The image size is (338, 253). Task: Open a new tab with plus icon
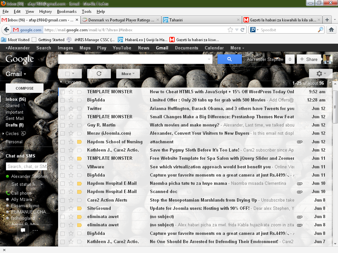(x=327, y=20)
